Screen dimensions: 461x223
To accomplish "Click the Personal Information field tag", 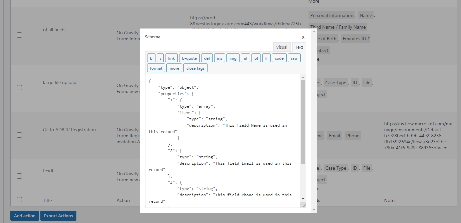I will pos(332,15).
